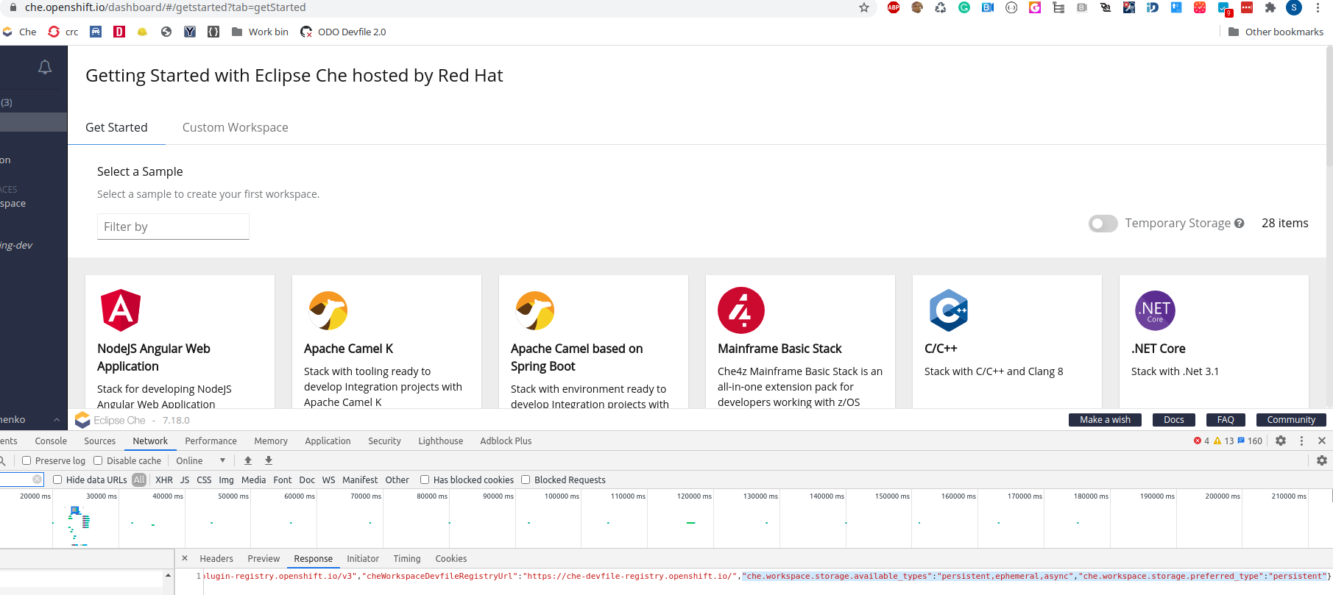Screen dimensions: 1333x595
Task: Check the Hide data URLs checkbox
Action: [57, 480]
